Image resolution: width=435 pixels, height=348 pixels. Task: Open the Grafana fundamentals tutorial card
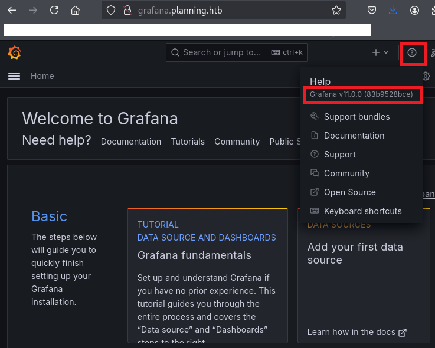click(x=194, y=255)
